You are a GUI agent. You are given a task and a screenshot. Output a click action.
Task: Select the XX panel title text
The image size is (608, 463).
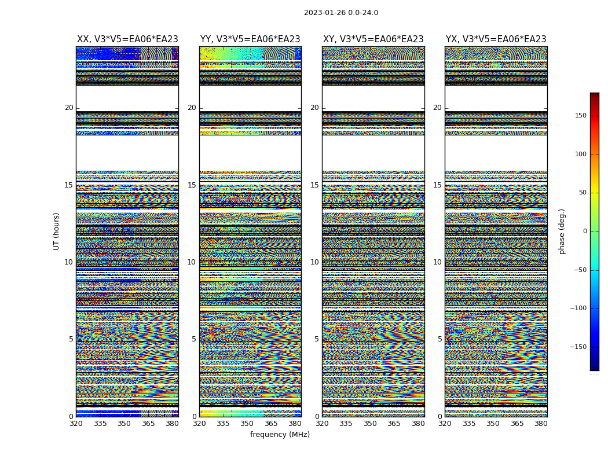click(x=127, y=39)
